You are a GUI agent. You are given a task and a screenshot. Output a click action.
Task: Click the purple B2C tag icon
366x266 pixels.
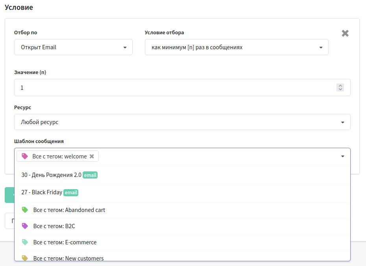pos(25,226)
